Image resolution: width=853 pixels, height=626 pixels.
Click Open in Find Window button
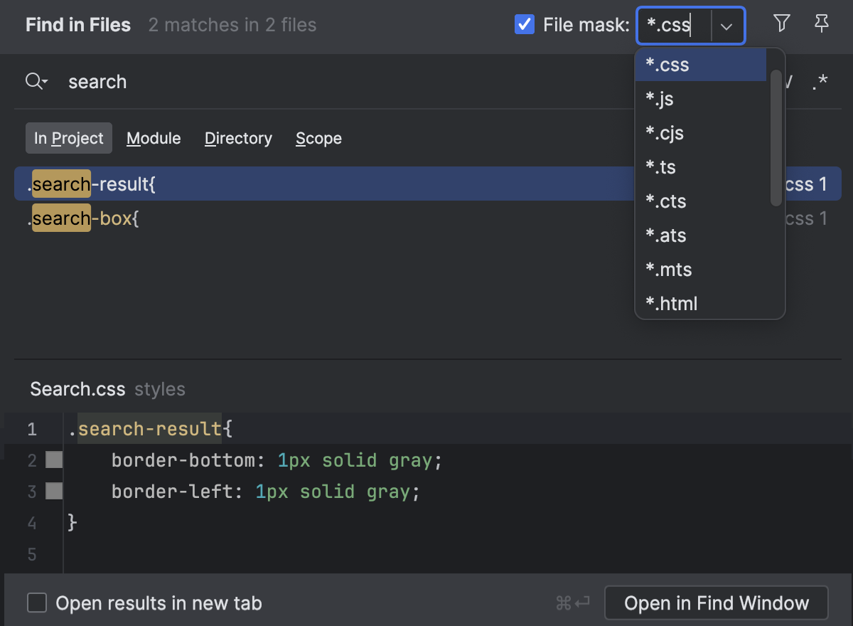[x=715, y=603]
